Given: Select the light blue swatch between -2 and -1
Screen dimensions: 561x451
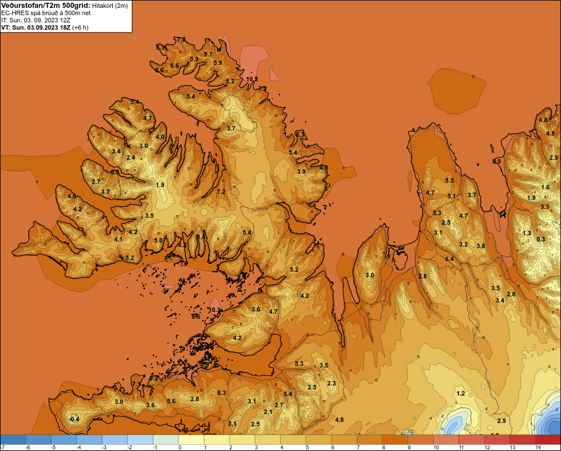Looking at the screenshot, I should click(x=140, y=439).
